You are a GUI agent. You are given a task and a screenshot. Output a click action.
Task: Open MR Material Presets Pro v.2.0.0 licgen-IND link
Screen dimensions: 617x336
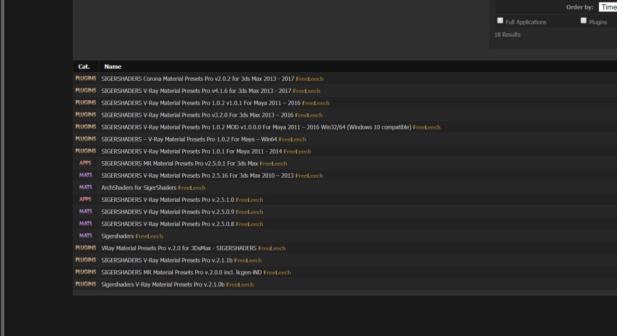click(x=182, y=272)
